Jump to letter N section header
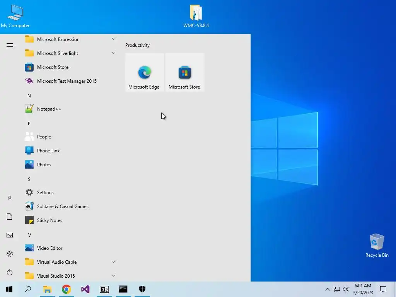The height and width of the screenshot is (297, 396). coord(29,96)
